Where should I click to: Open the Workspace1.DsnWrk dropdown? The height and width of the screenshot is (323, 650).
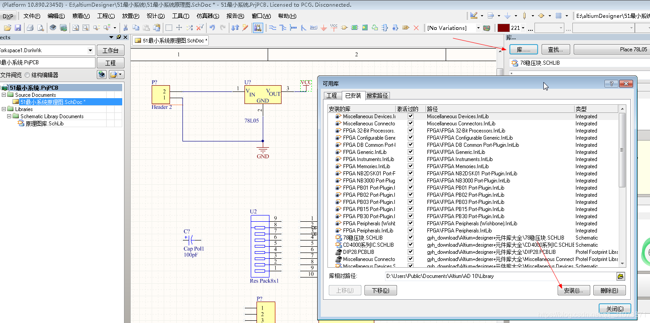coord(91,50)
